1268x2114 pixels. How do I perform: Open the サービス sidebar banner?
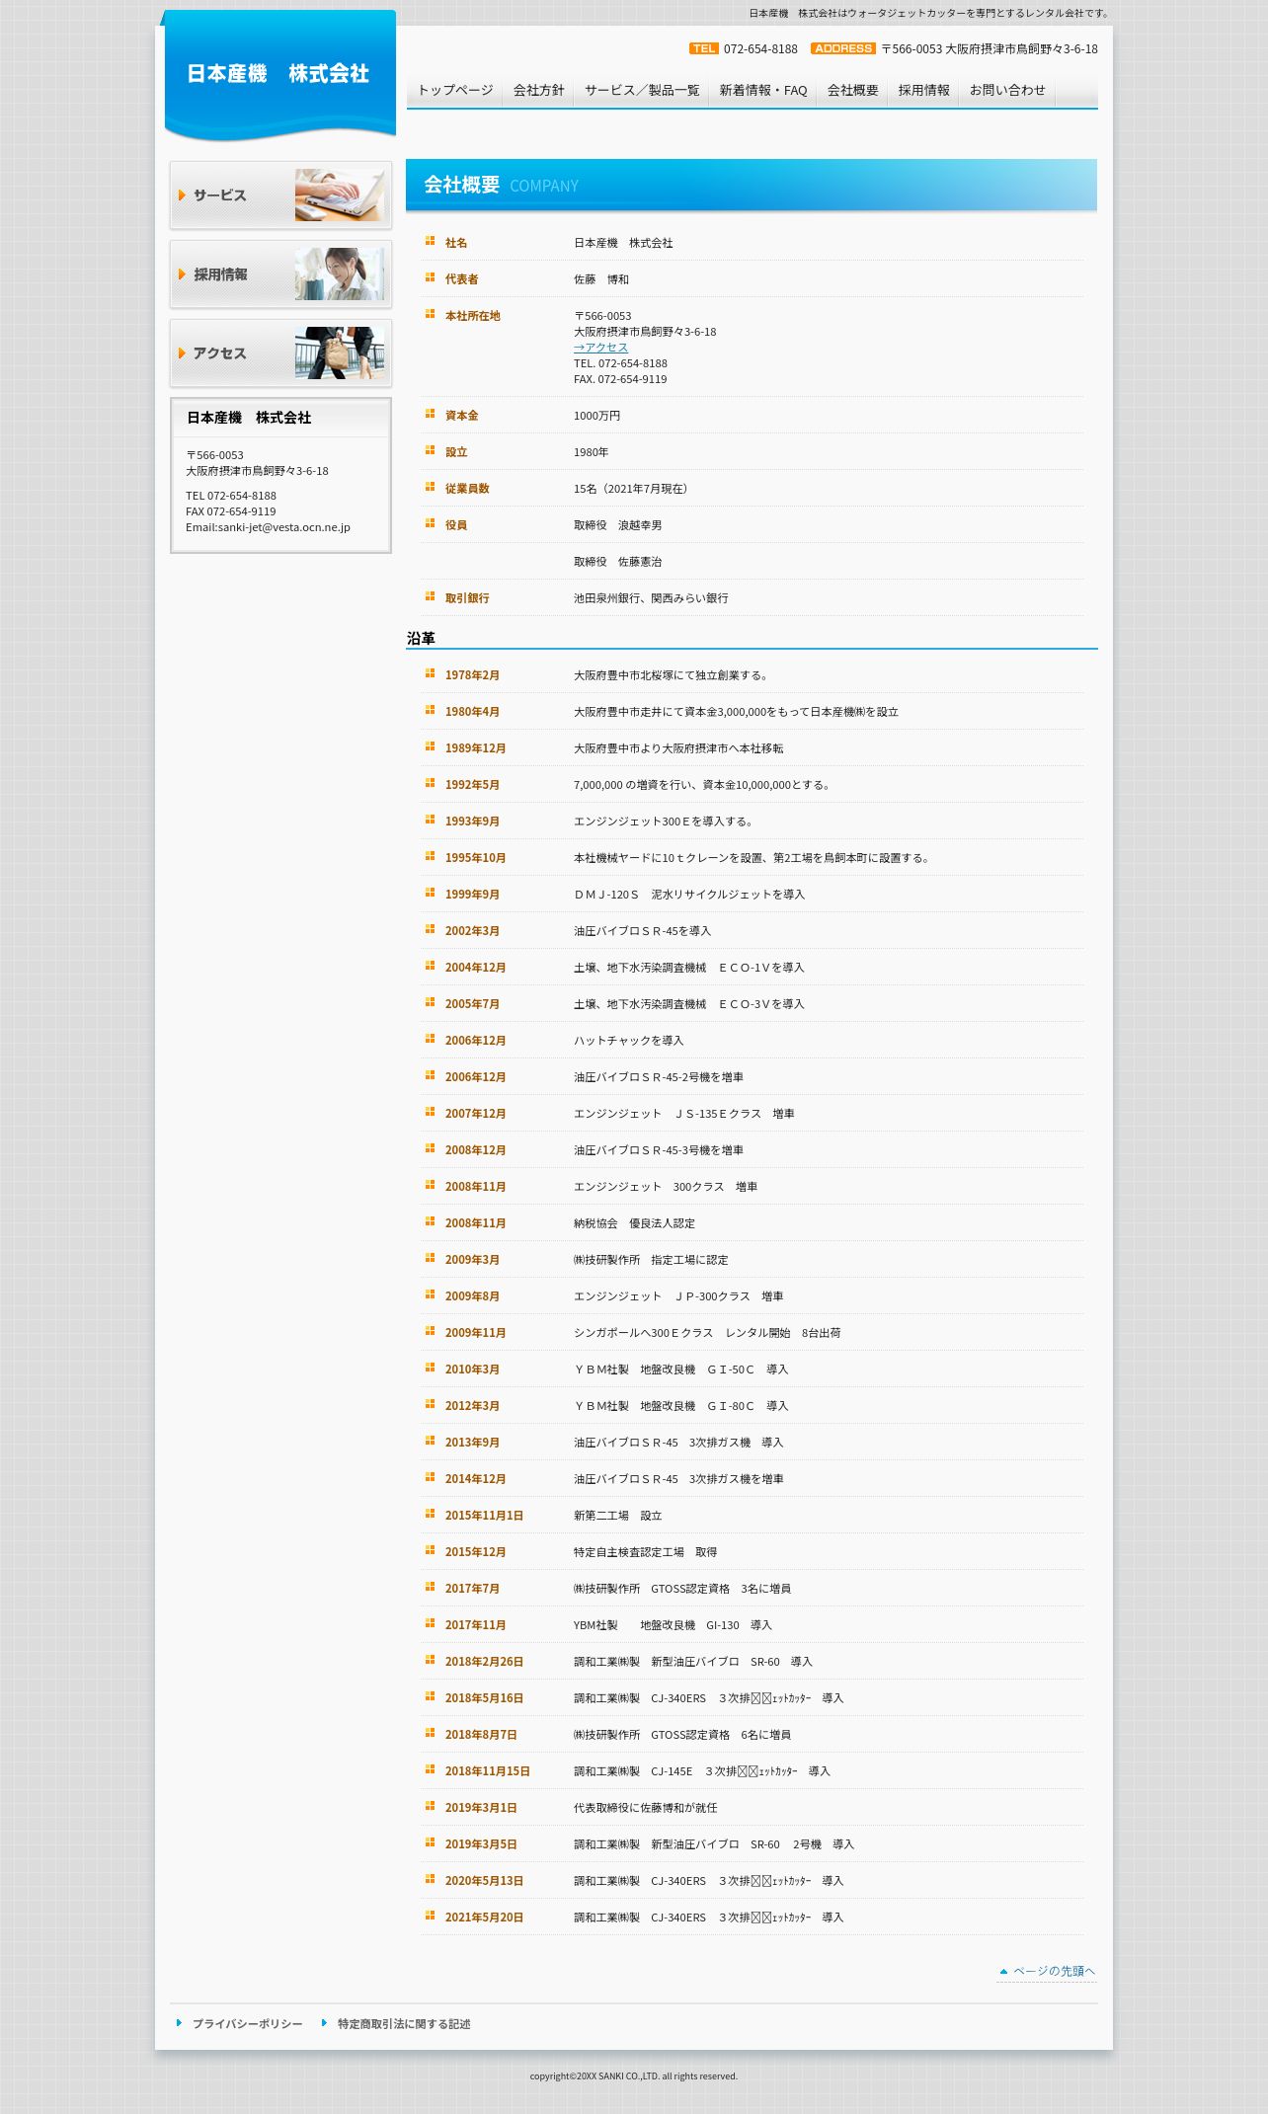(x=280, y=196)
